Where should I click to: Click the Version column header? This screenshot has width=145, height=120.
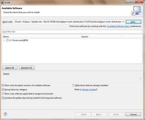(x=101, y=37)
